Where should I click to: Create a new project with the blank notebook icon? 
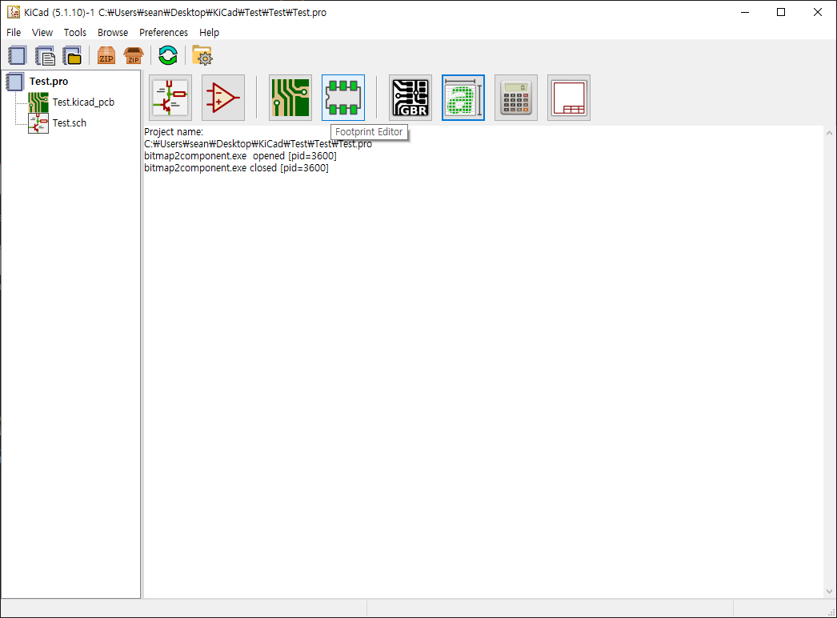click(17, 55)
